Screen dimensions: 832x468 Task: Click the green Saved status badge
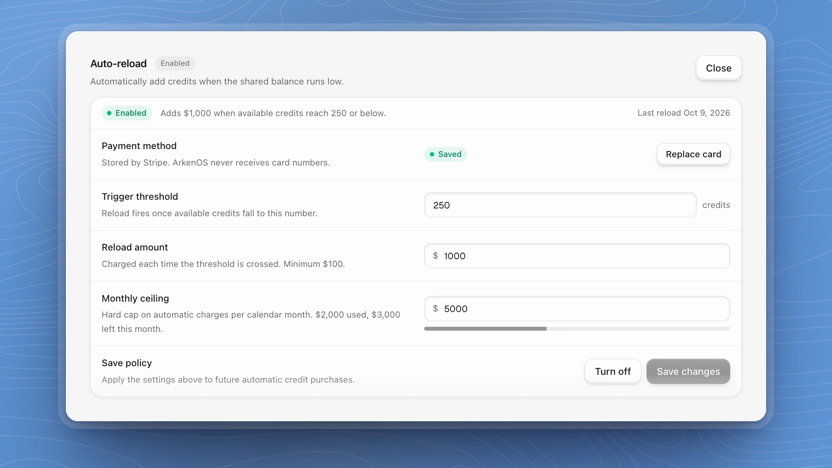[445, 154]
